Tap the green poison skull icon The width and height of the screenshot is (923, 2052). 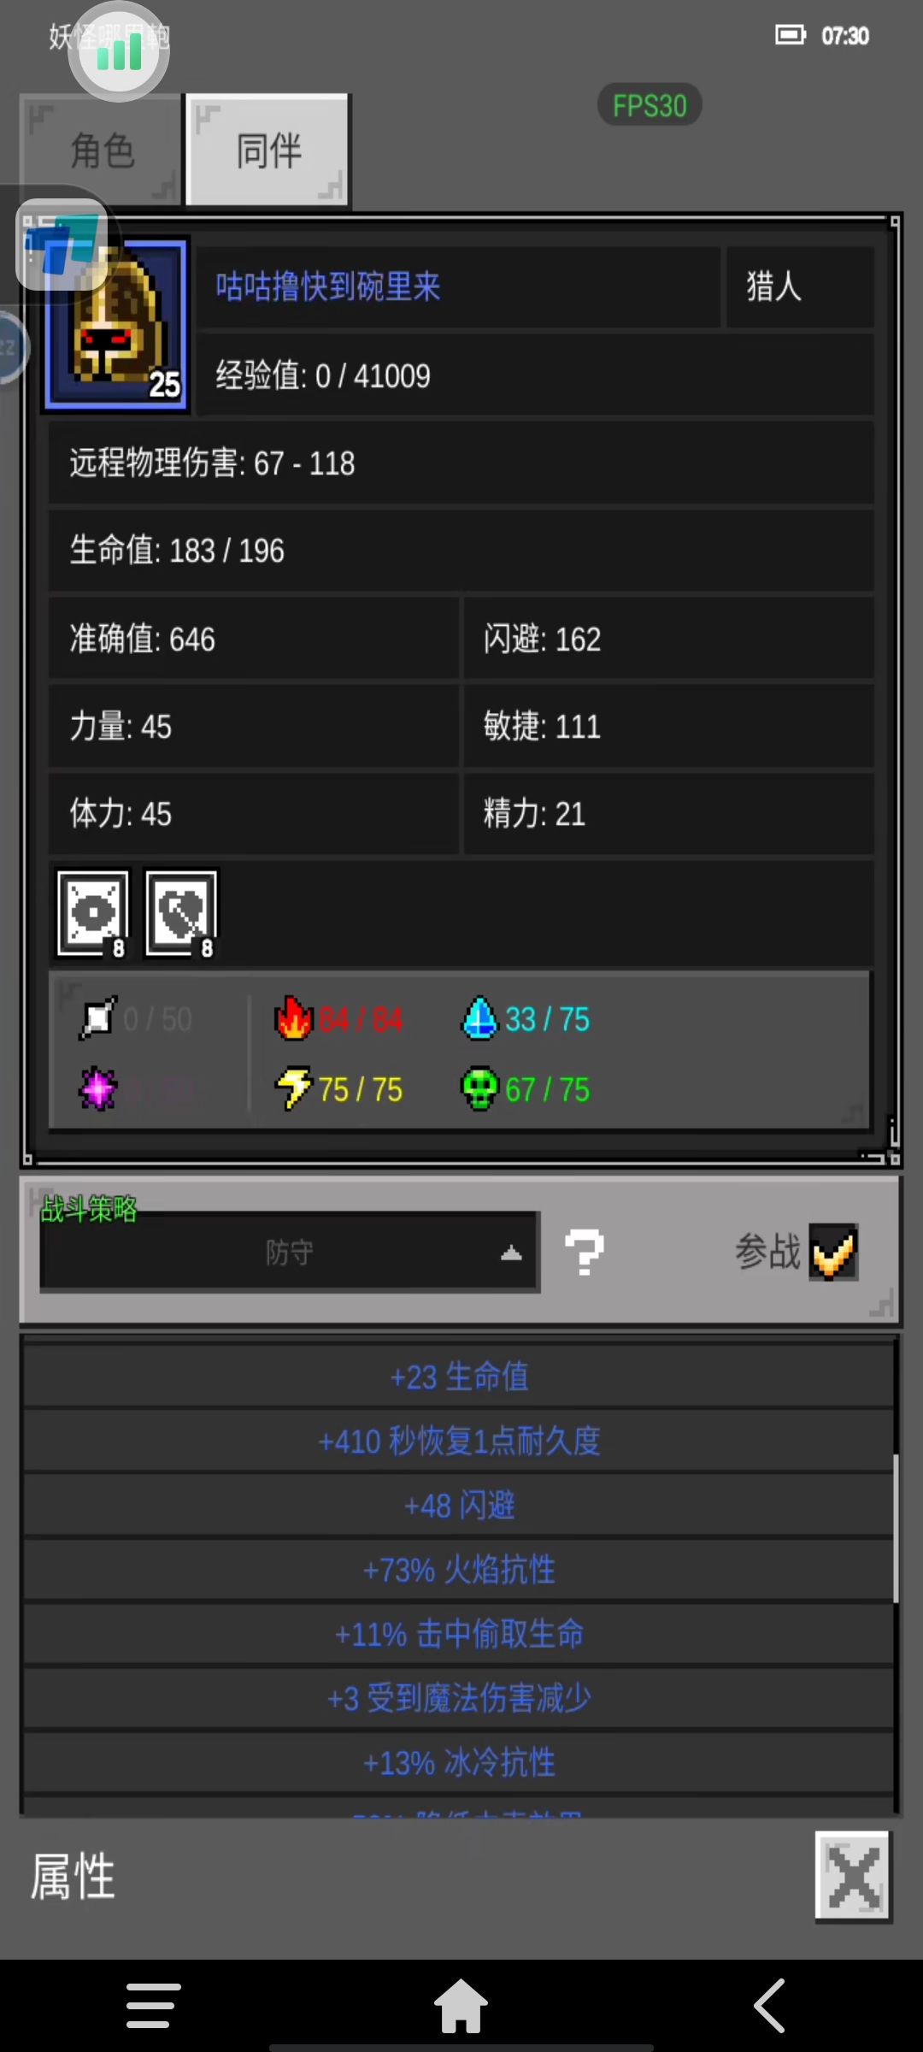pos(479,1088)
